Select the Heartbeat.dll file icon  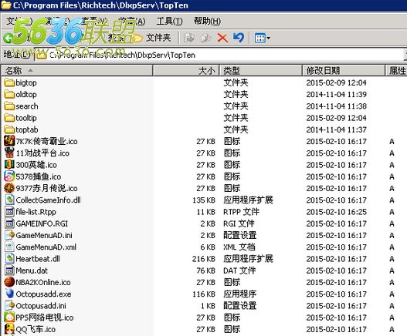click(9, 259)
